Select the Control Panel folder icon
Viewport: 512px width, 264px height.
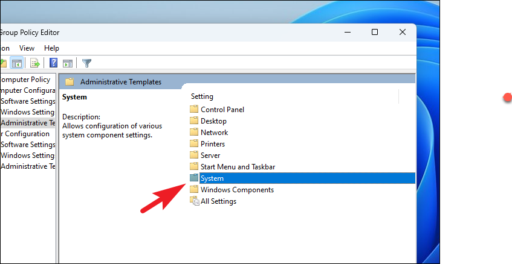point(194,109)
